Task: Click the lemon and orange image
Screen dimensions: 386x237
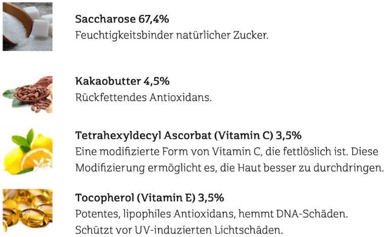Action: point(27,151)
